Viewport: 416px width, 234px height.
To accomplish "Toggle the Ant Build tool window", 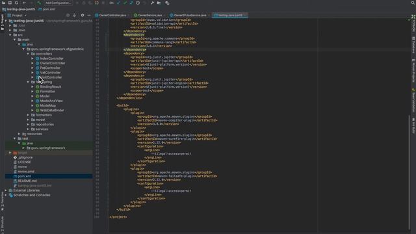I will coord(413,125).
